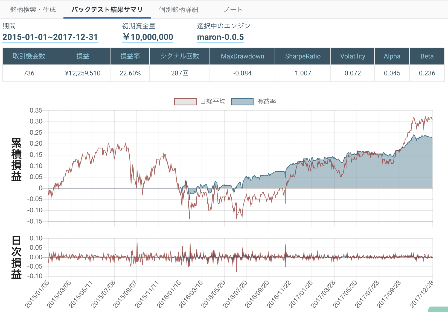
Task: Select the シグナル回数 value 287回
Action: pyautogui.click(x=179, y=73)
